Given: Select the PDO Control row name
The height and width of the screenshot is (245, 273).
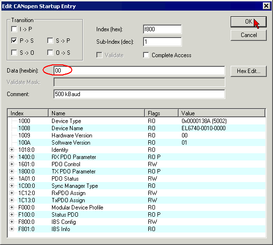Looking at the screenshot, I should coord(66,164).
